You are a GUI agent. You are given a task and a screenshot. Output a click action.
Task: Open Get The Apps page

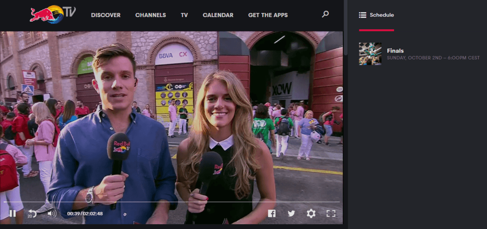[x=268, y=15]
